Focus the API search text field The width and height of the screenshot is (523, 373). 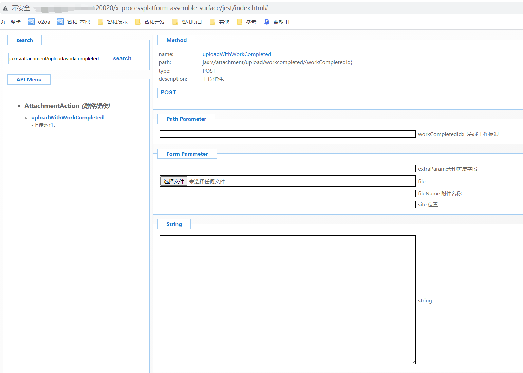pyautogui.click(x=57, y=59)
